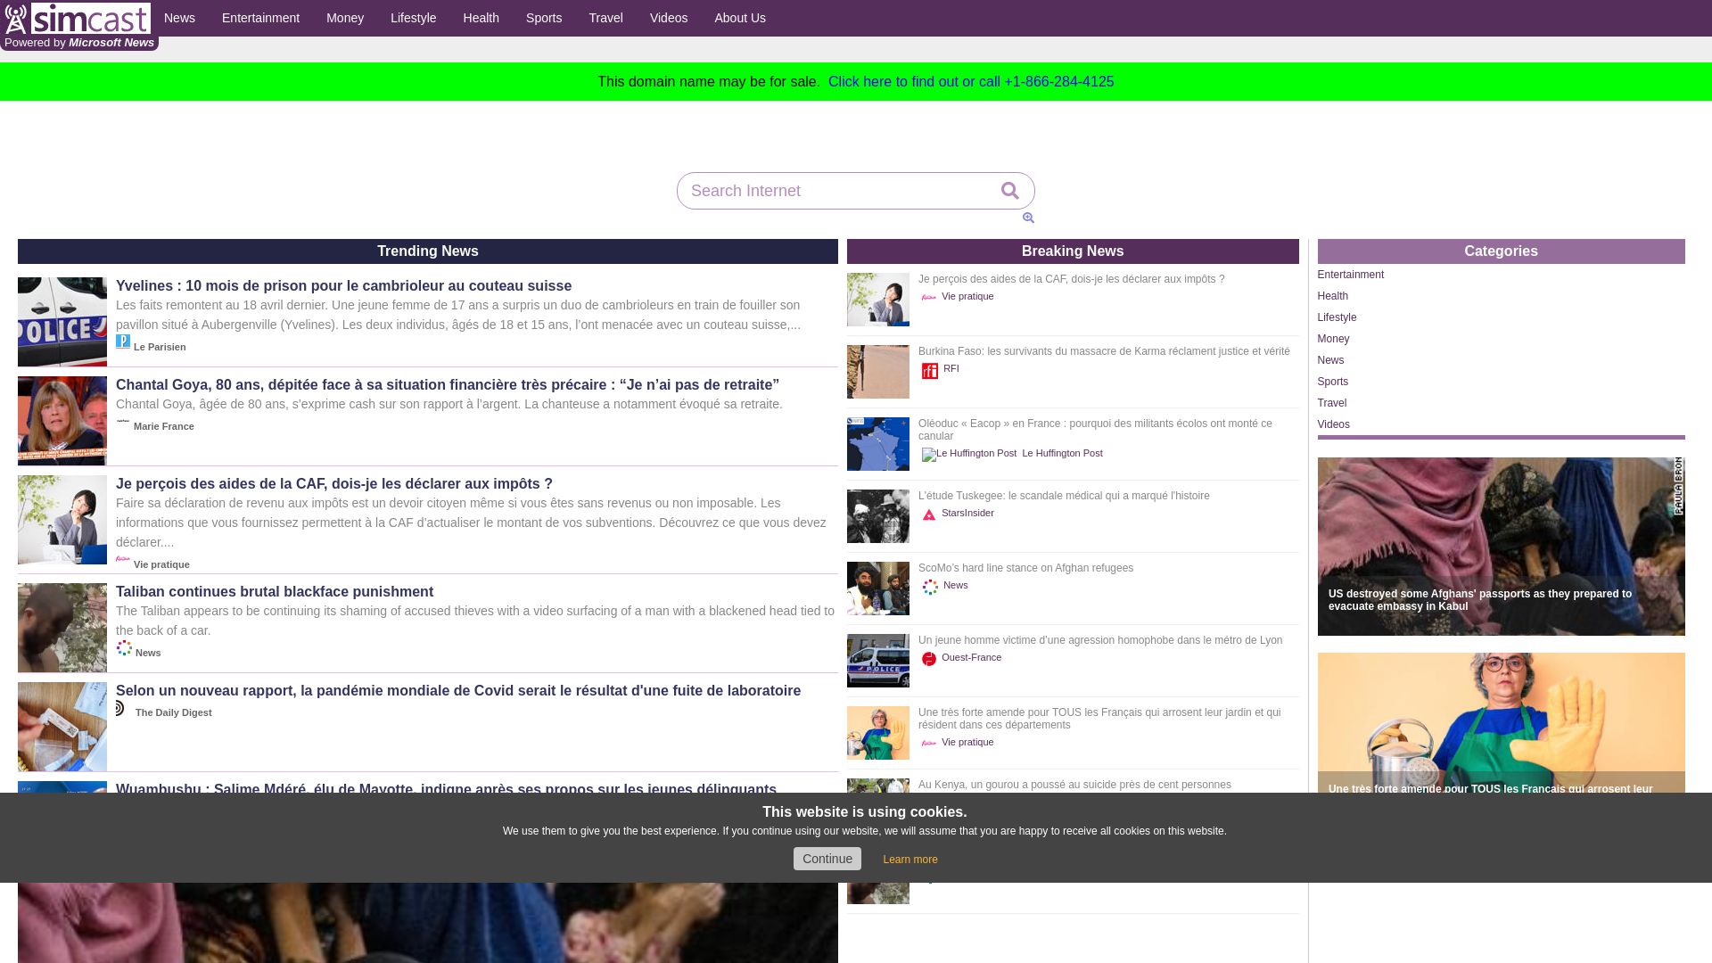Screen dimensions: 1712x963
Task: Open the Entertainment menu item
Action: click(x=260, y=18)
